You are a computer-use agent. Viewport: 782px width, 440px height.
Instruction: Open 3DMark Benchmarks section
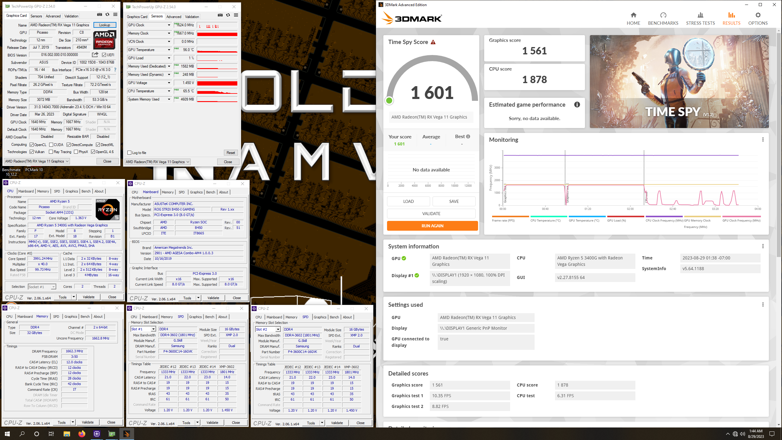tap(663, 19)
